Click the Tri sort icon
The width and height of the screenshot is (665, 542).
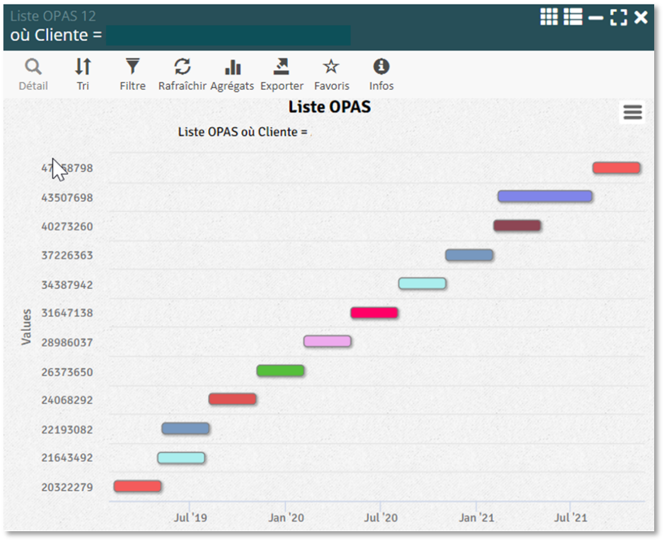pos(83,75)
